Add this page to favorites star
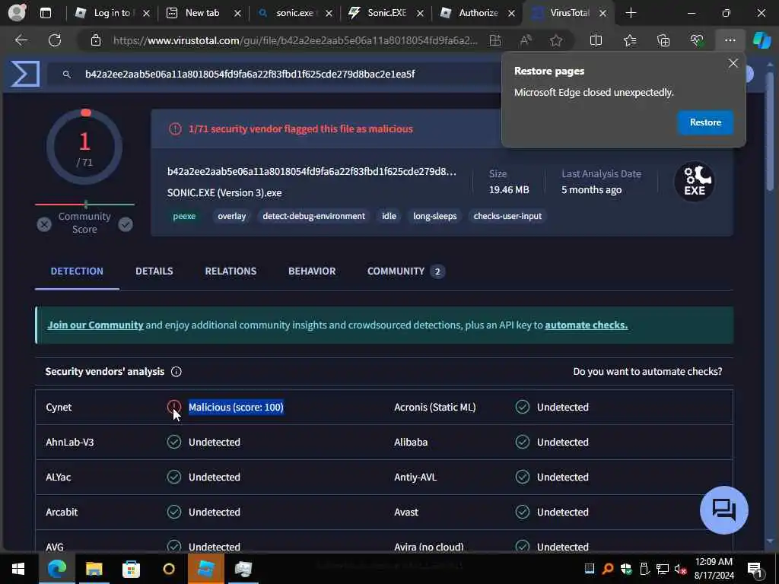The width and height of the screenshot is (779, 584). point(556,40)
